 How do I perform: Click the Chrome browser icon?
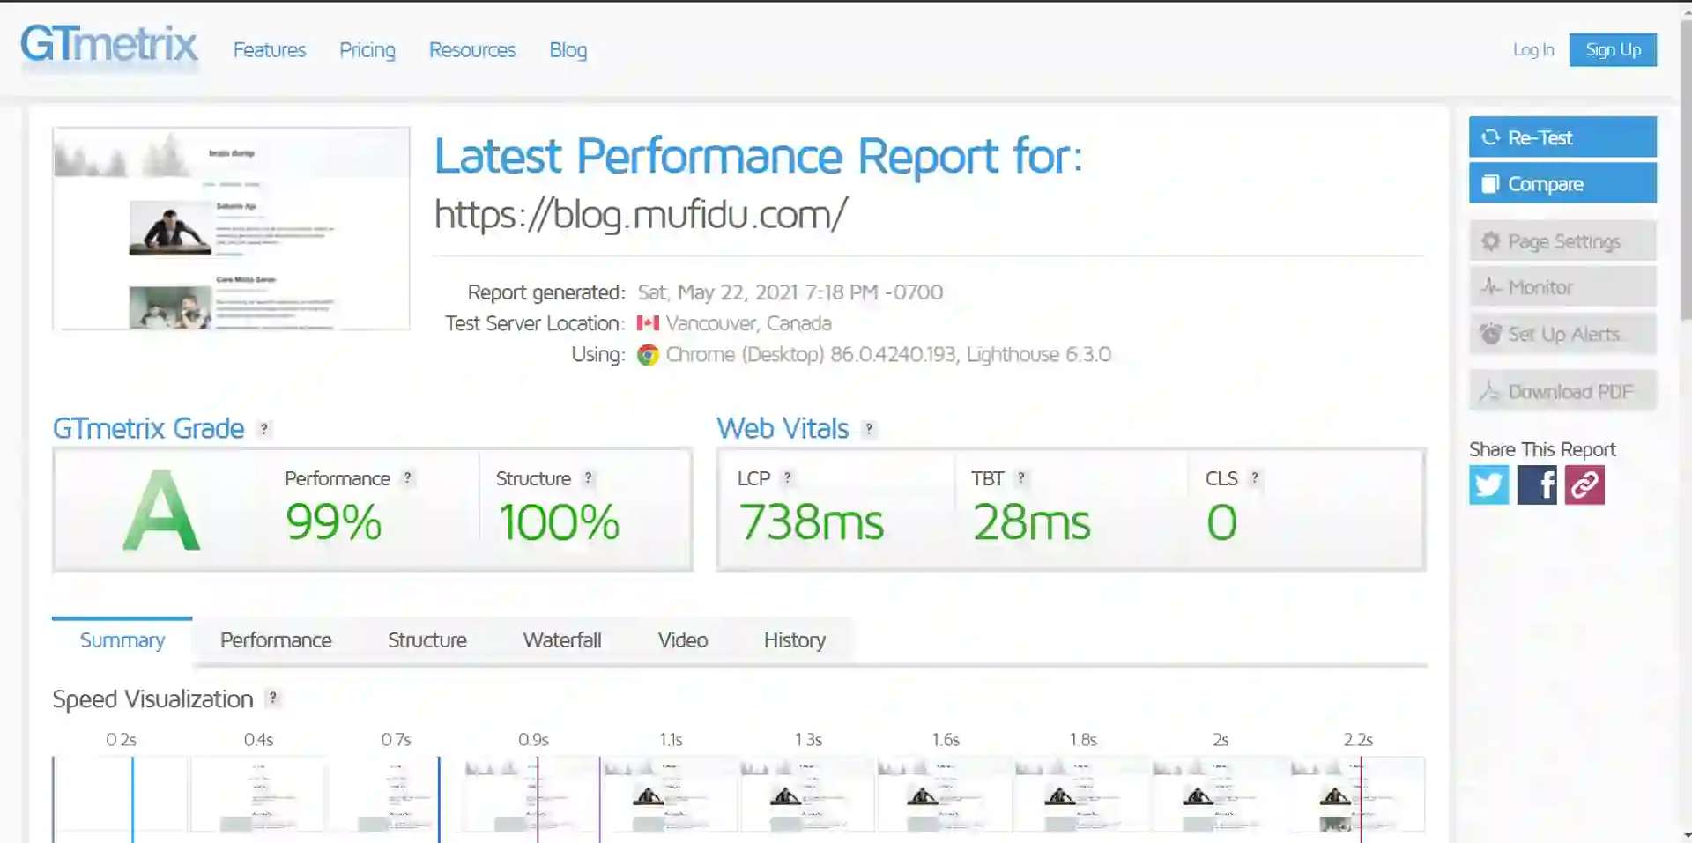(x=648, y=354)
